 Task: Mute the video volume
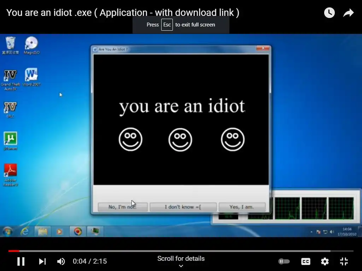[61, 261]
